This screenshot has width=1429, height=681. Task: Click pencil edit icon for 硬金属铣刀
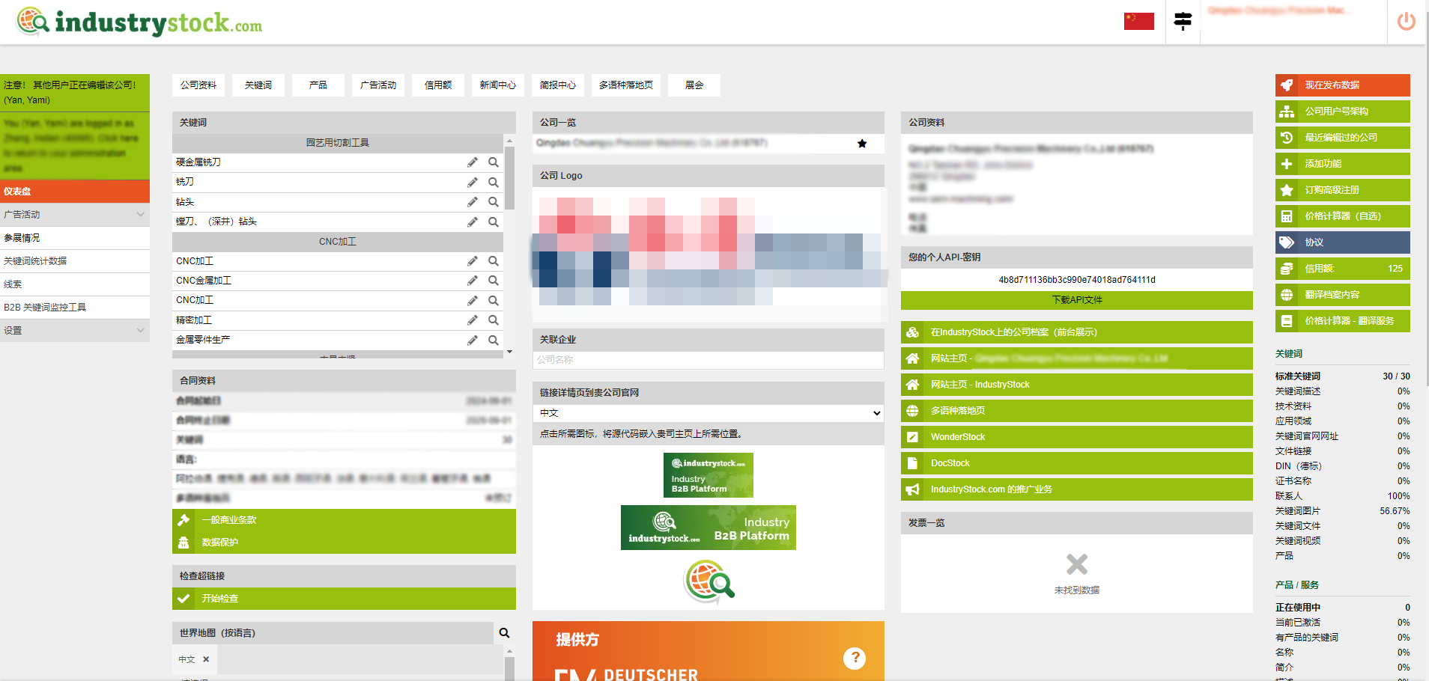coord(472,162)
